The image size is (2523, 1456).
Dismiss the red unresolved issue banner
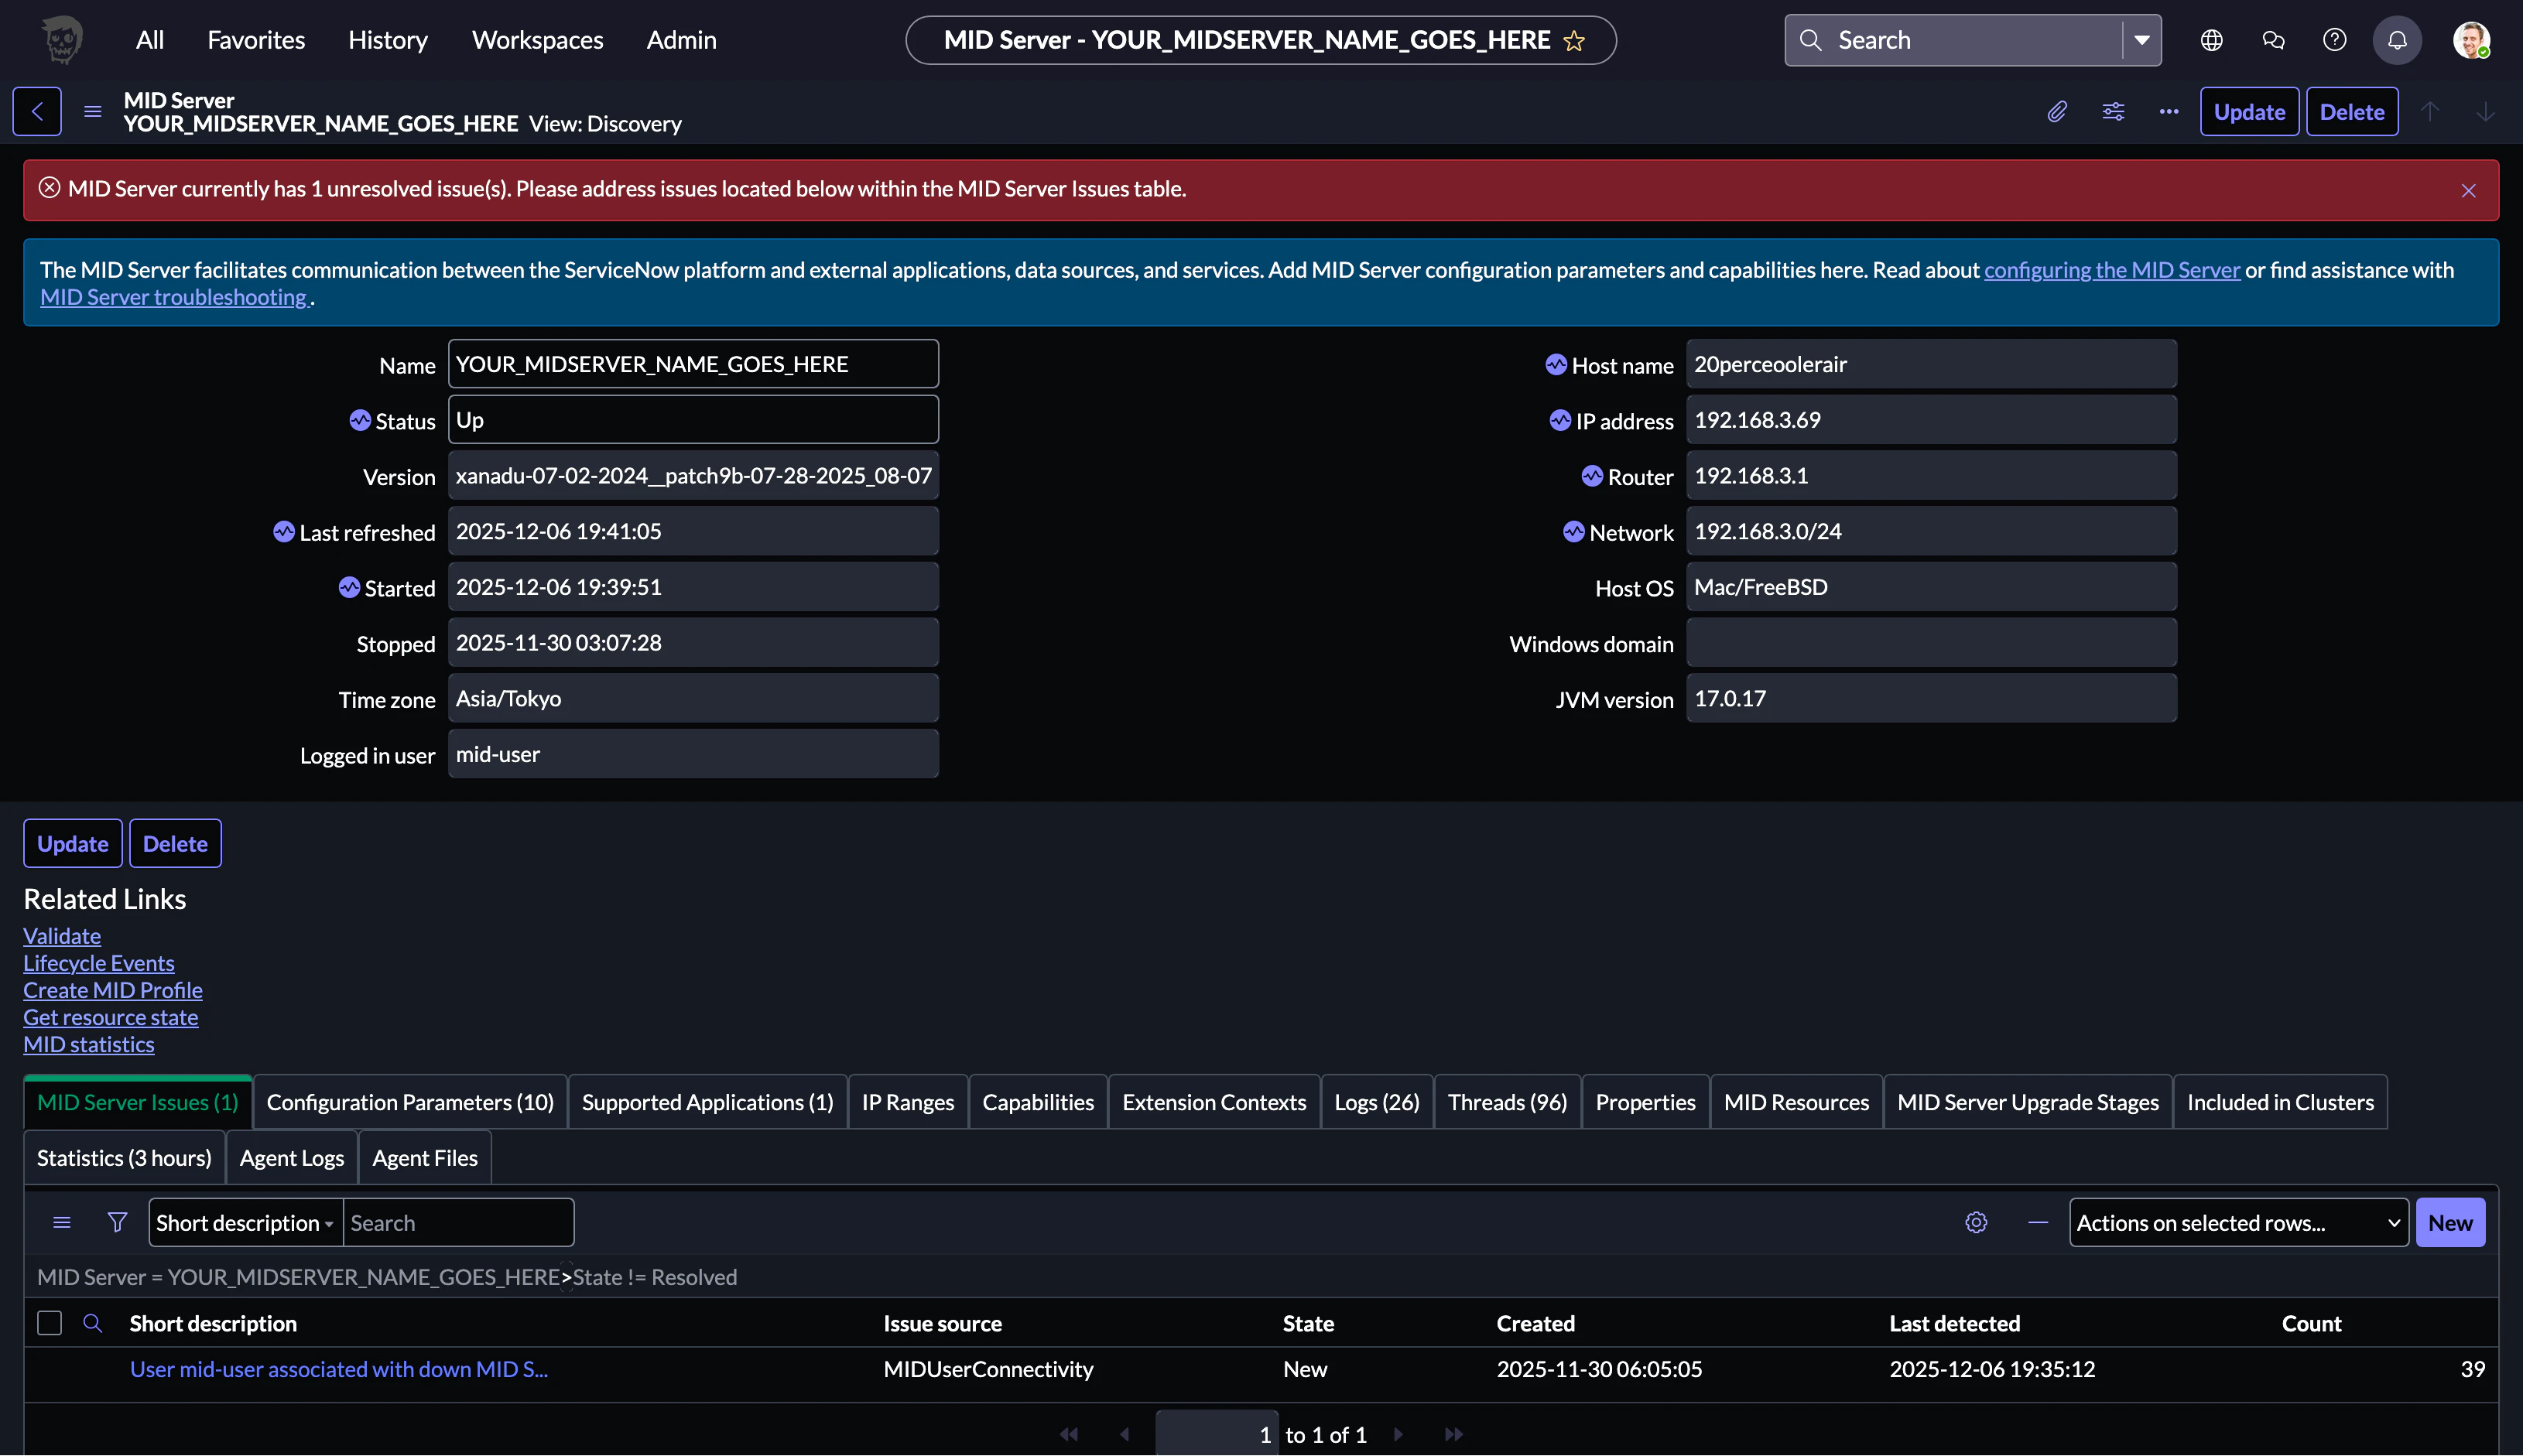2469,190
